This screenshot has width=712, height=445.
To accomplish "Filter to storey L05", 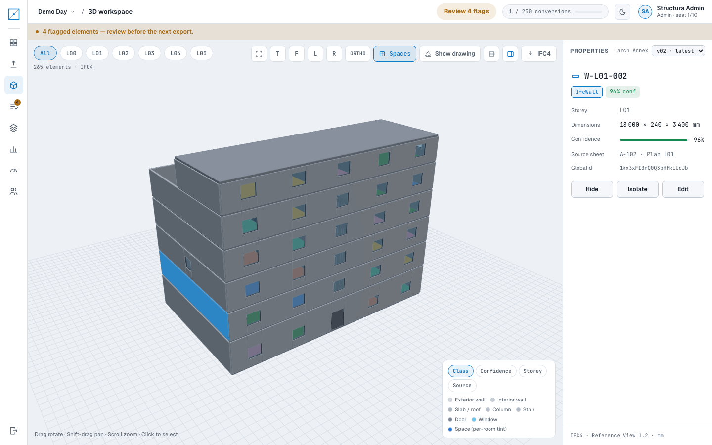I will [x=202, y=53].
